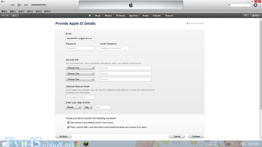Viewport: 262px width, 147px height.
Task: Open the menu bar item marked (E)
Action: [13, 11]
